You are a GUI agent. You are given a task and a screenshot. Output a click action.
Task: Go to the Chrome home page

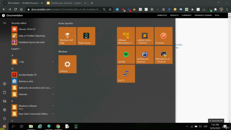21,9
